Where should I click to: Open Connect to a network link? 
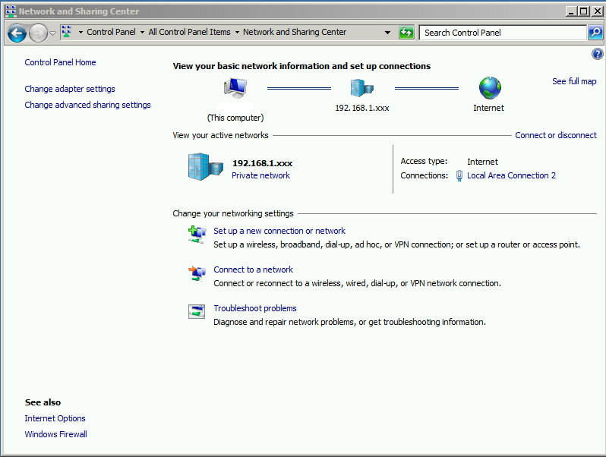(x=253, y=269)
